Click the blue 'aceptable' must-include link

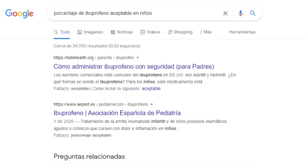[x=151, y=89]
